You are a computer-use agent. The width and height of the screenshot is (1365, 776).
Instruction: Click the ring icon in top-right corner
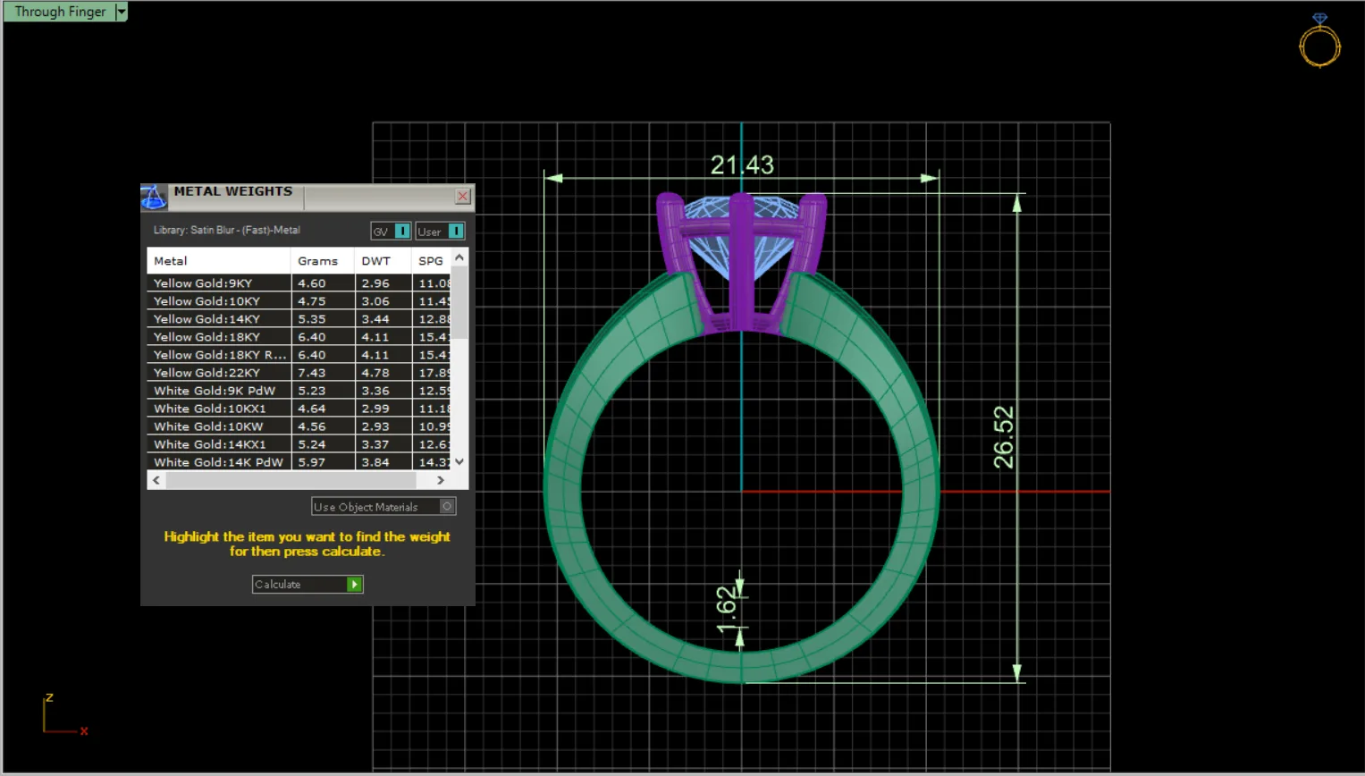[1319, 41]
